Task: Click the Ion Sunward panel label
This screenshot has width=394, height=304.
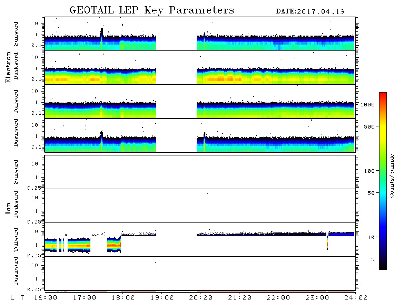Action: [16, 172]
